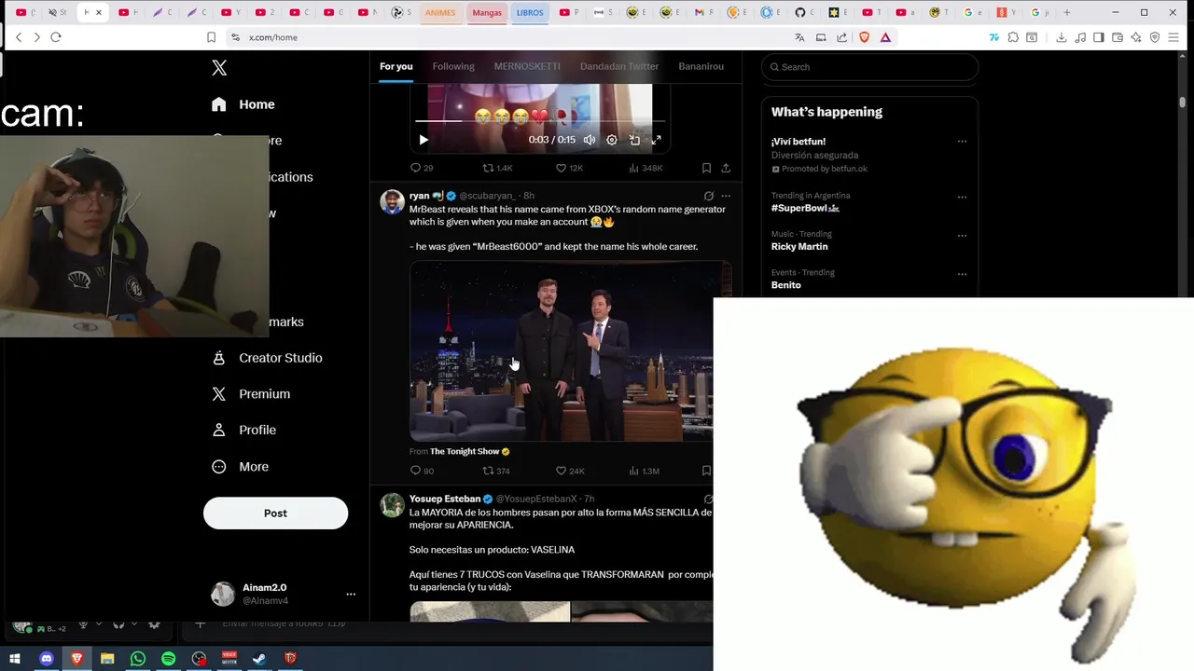Like ryan's post with 24K likes
Screen dimensions: 1194x671
point(570,471)
